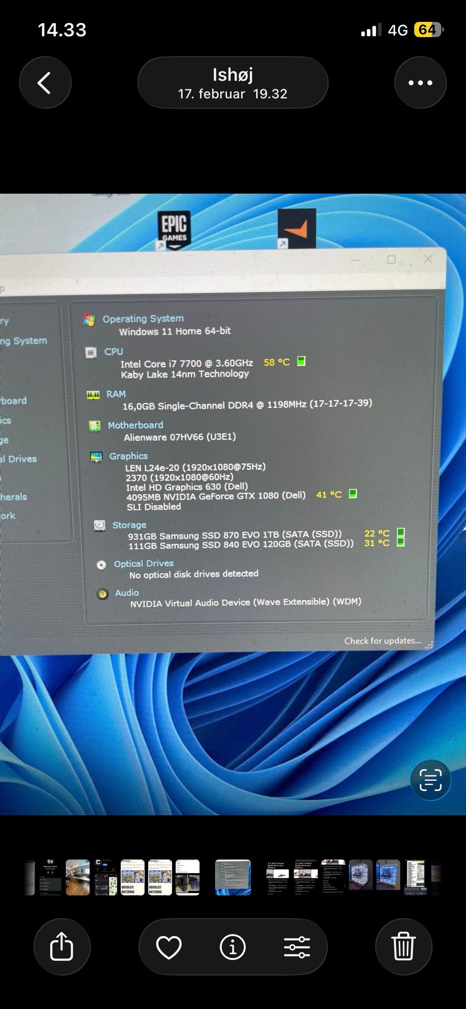The height and width of the screenshot is (1009, 466).
Task: Tap 'Intel Core i7 7700 @ 3.60GHz' text
Action: 187,363
